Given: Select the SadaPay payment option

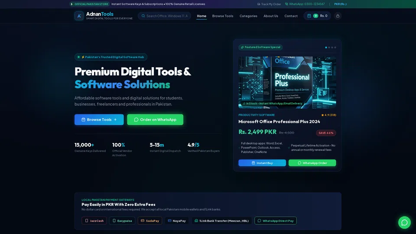Looking at the screenshot, I should click(150, 221).
